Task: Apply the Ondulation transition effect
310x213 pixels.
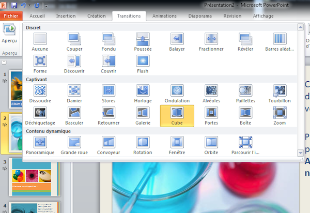Action: click(177, 93)
